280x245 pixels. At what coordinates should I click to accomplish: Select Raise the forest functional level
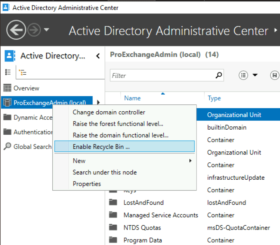pos(118,124)
